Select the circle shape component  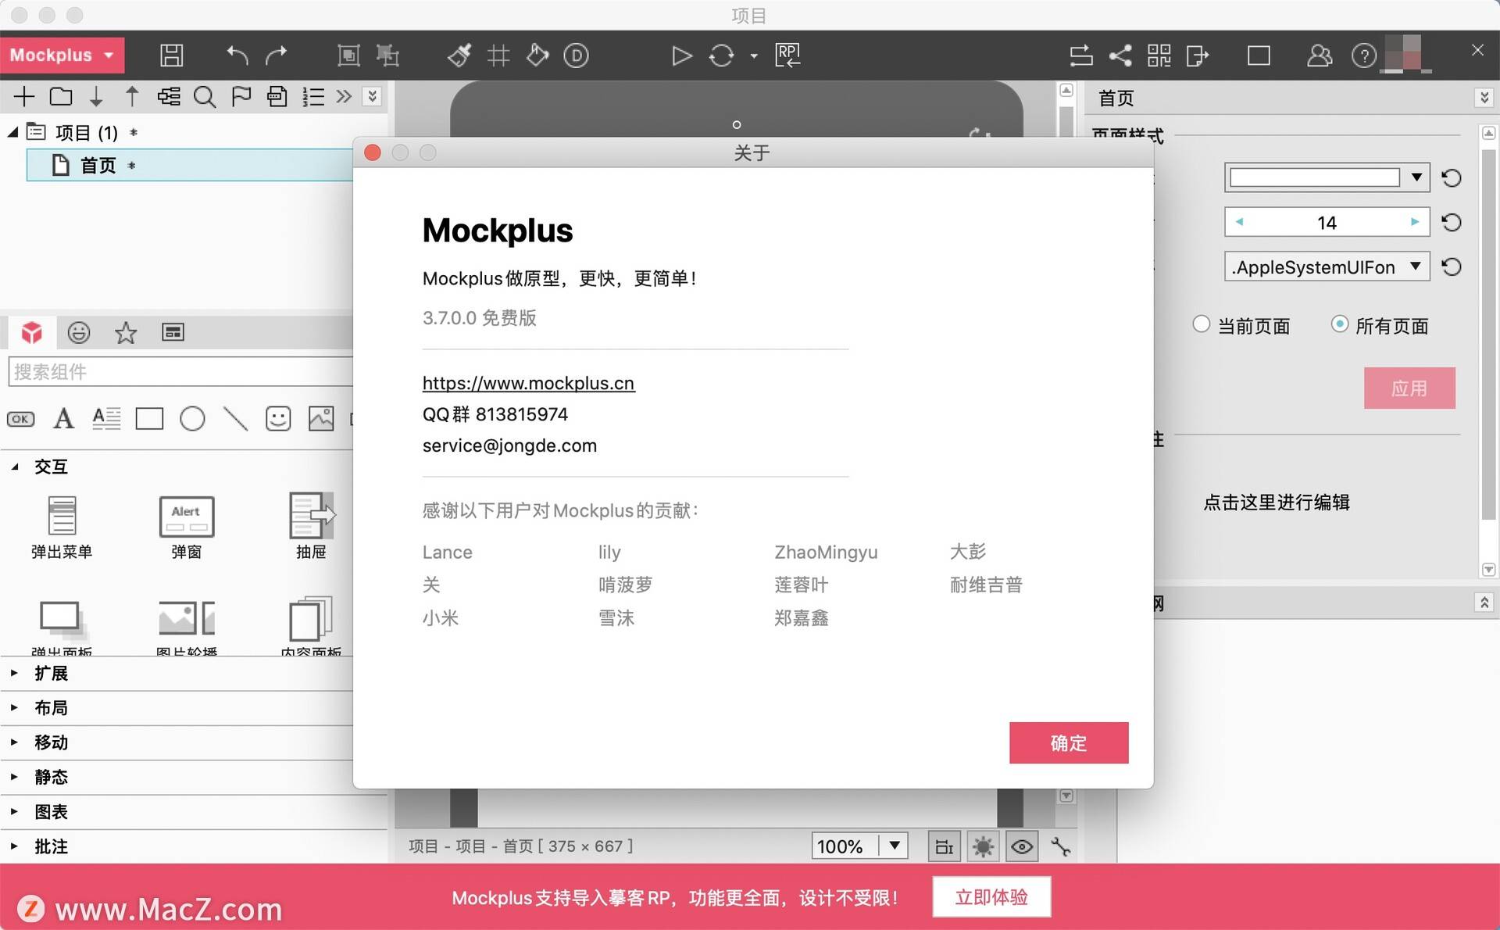[192, 419]
